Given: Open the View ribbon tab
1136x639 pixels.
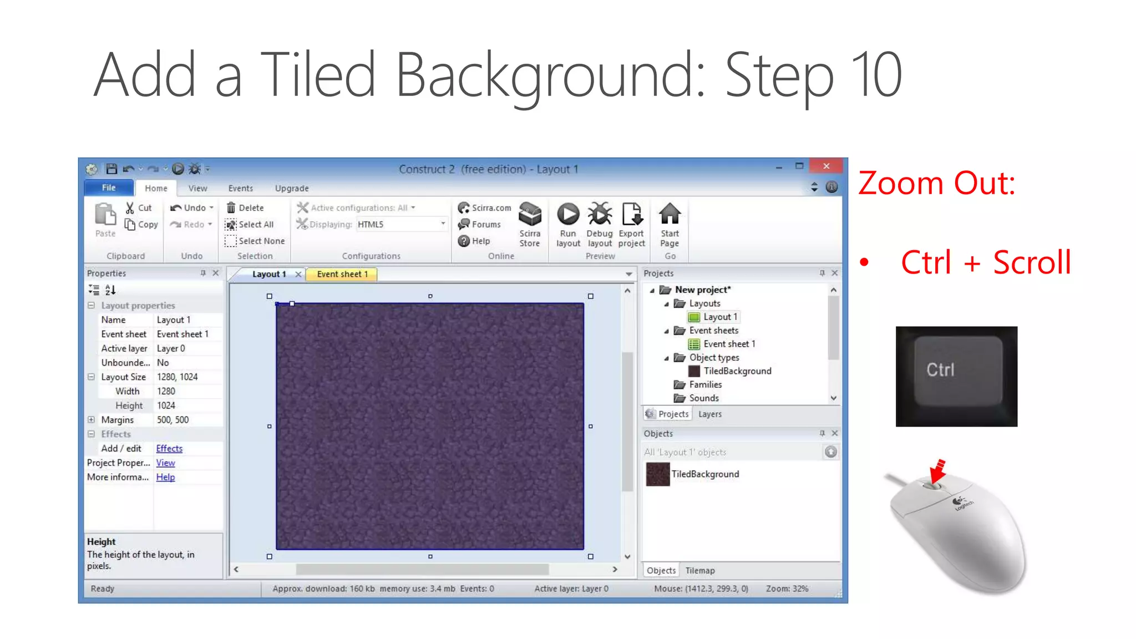Looking at the screenshot, I should (x=197, y=188).
